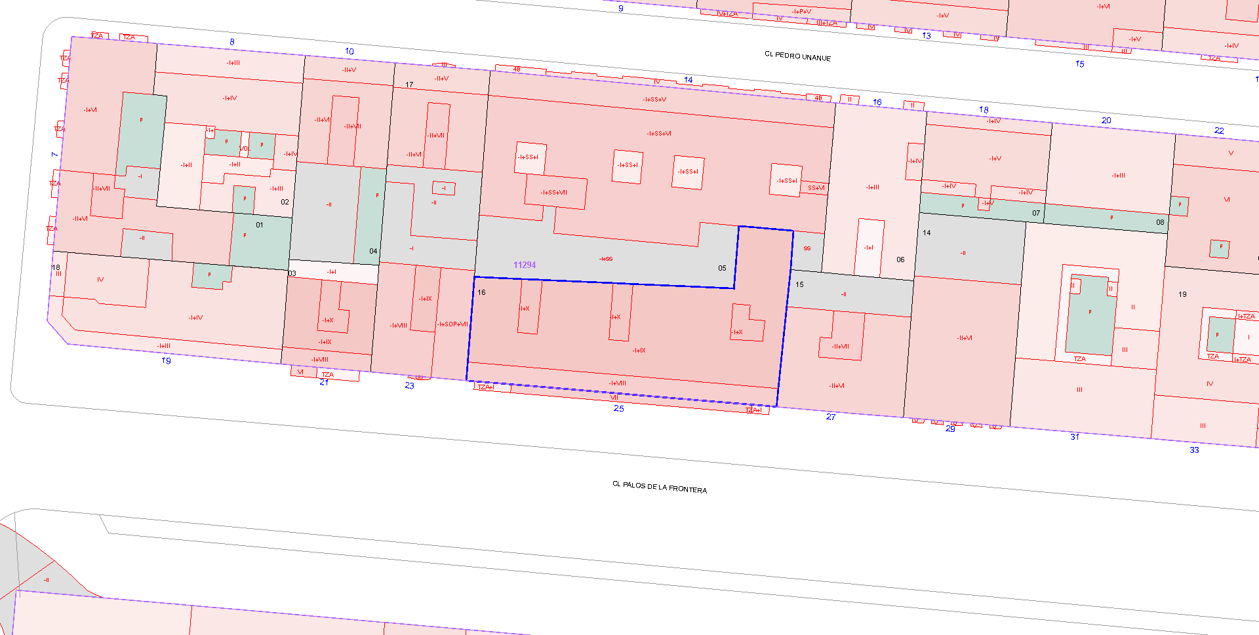This screenshot has height=635, width=1259.
Task: Click the -I+SS+V strip label near Pedro Unanue
Action: 654,100
